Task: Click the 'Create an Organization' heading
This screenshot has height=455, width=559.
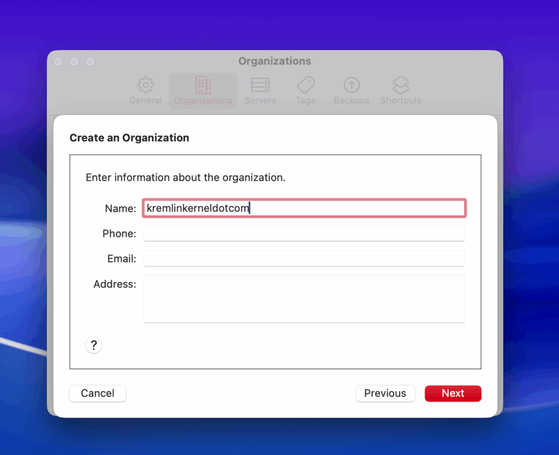Action: point(129,138)
